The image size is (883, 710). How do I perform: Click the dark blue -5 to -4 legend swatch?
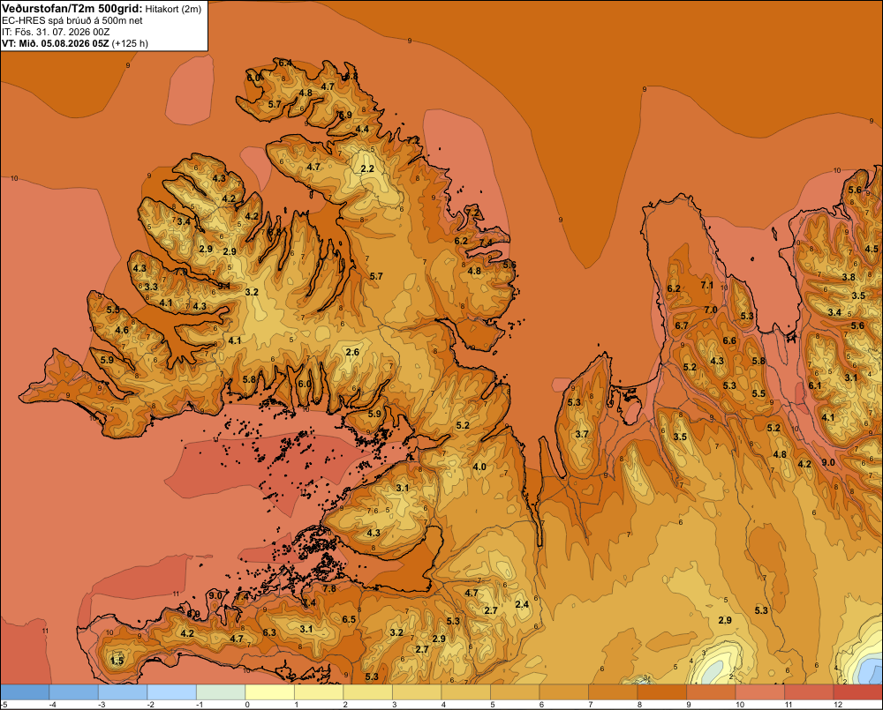tap(25, 691)
